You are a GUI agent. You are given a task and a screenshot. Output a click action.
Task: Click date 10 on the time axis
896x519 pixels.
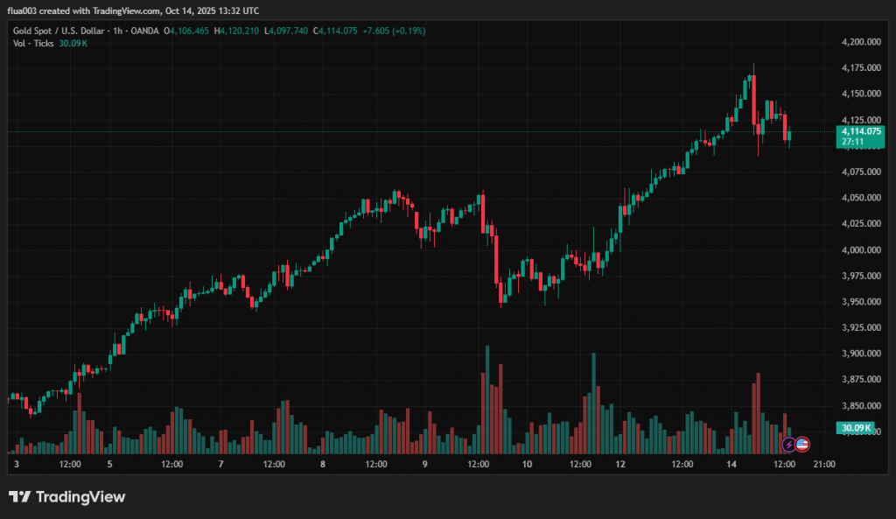[x=527, y=465]
